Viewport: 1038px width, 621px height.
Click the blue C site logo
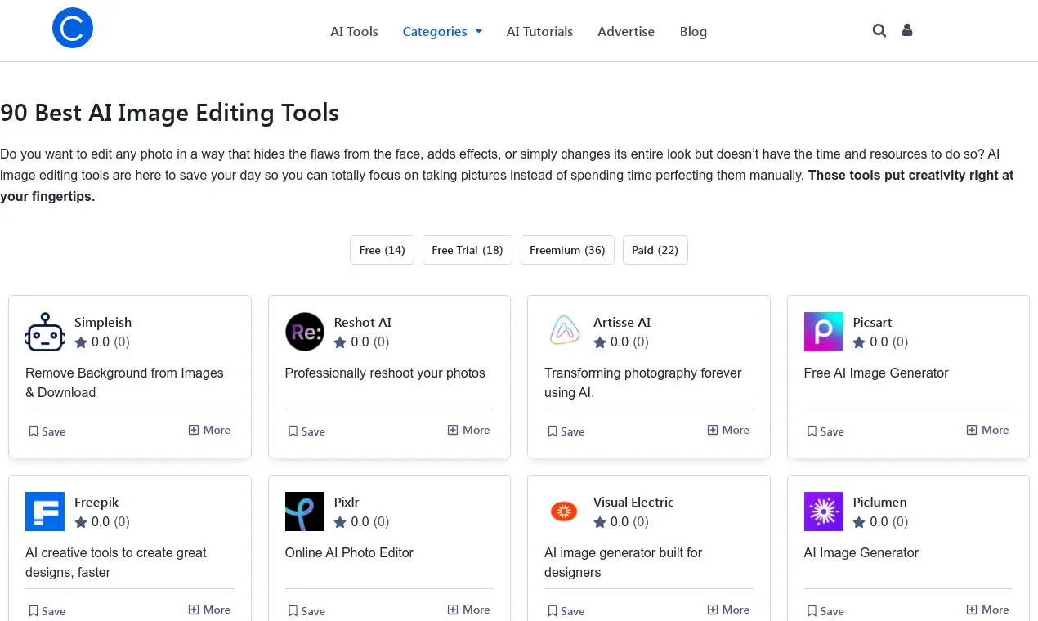click(73, 28)
